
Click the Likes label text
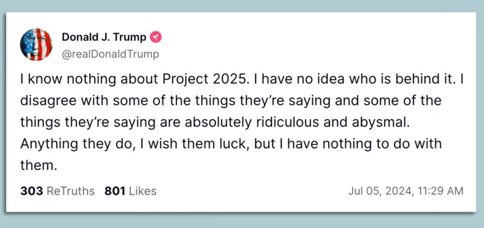pos(143,191)
